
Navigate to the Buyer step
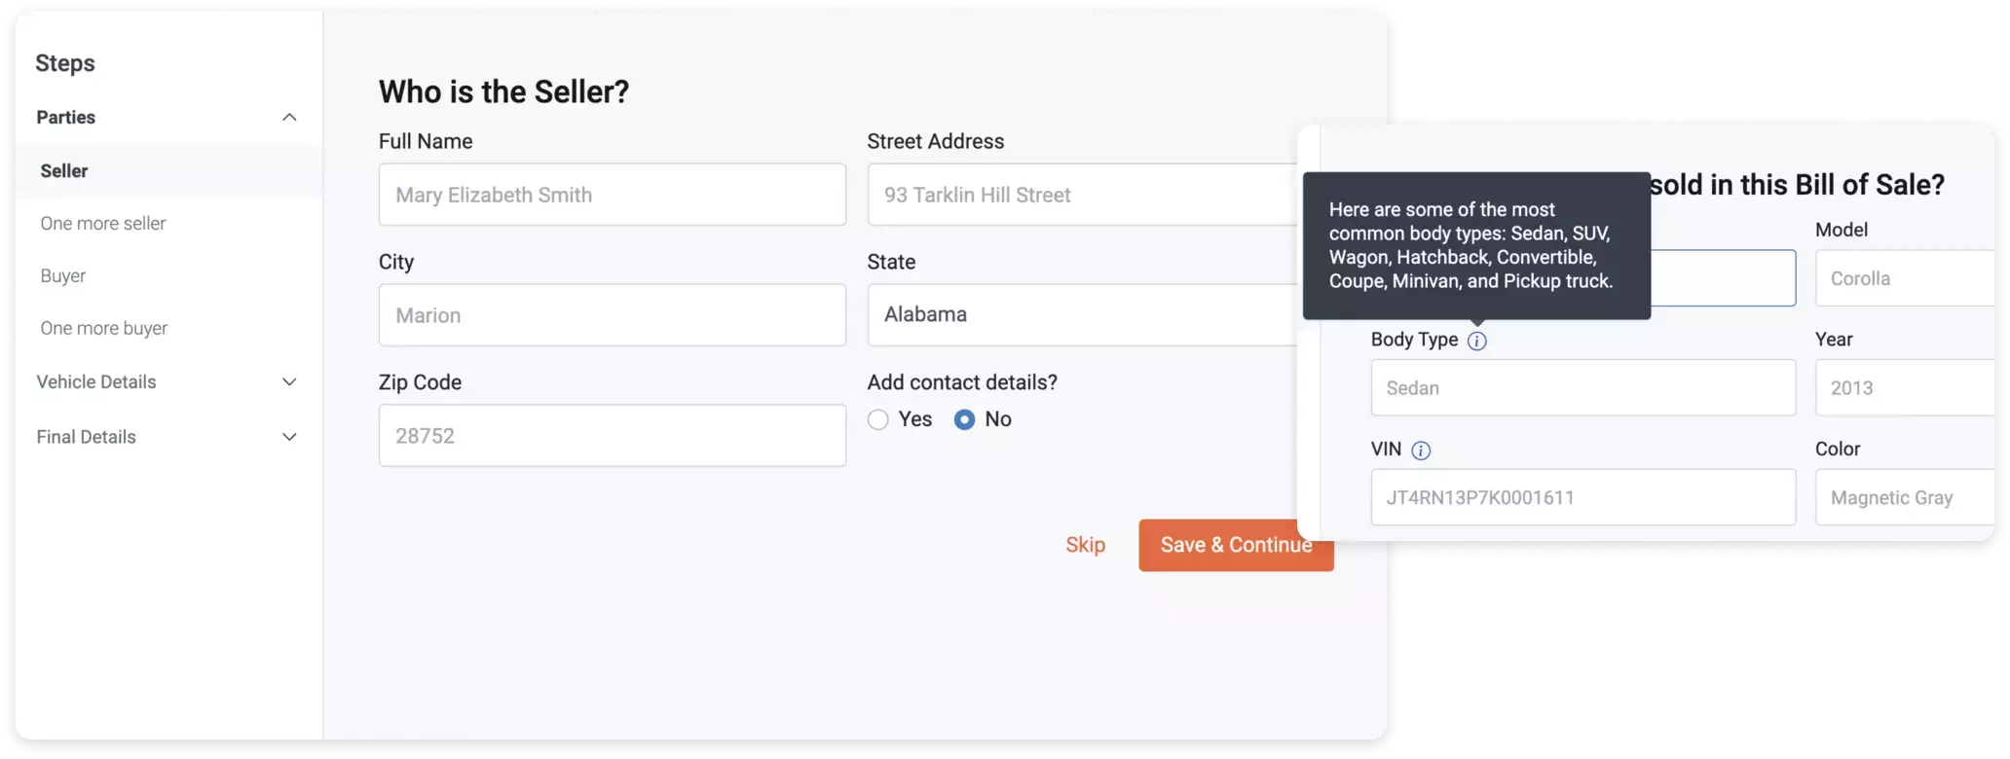click(x=63, y=276)
